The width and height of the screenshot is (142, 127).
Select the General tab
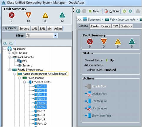(x=83, y=26)
